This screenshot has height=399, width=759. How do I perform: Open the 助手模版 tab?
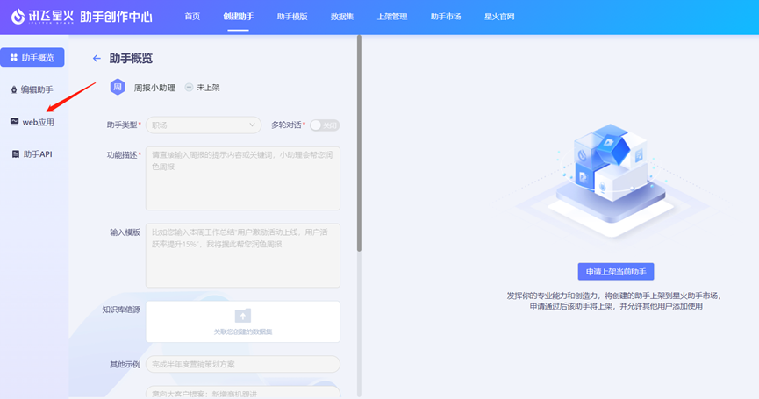(x=292, y=17)
